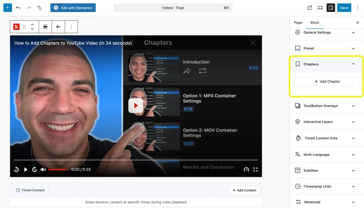Click the Add Chapter button

327,81
